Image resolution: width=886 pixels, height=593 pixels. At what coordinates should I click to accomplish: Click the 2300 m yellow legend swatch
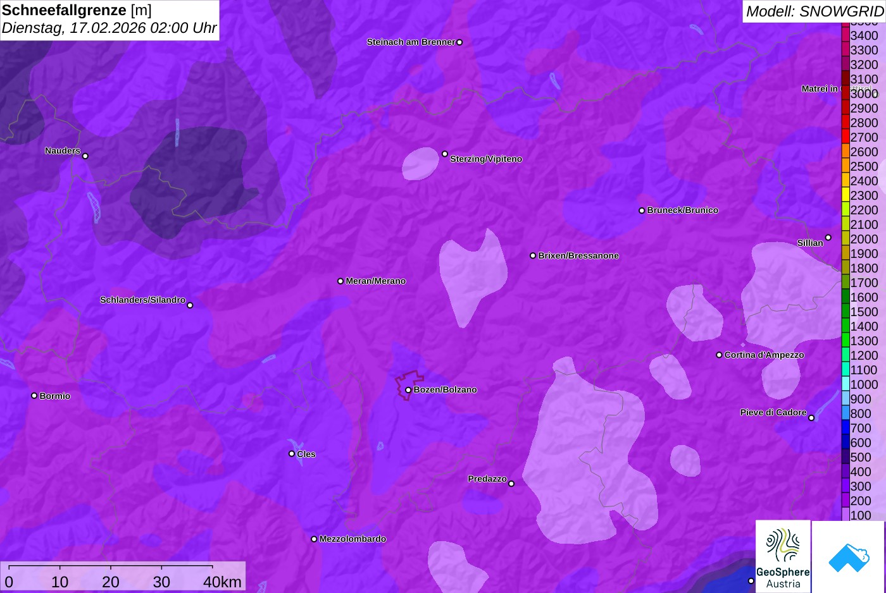click(845, 195)
